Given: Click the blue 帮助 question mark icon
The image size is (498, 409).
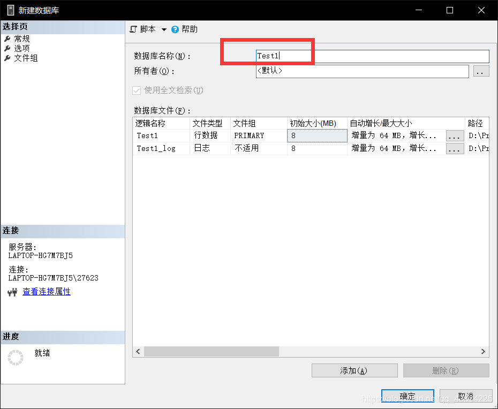Looking at the screenshot, I should pyautogui.click(x=176, y=29).
